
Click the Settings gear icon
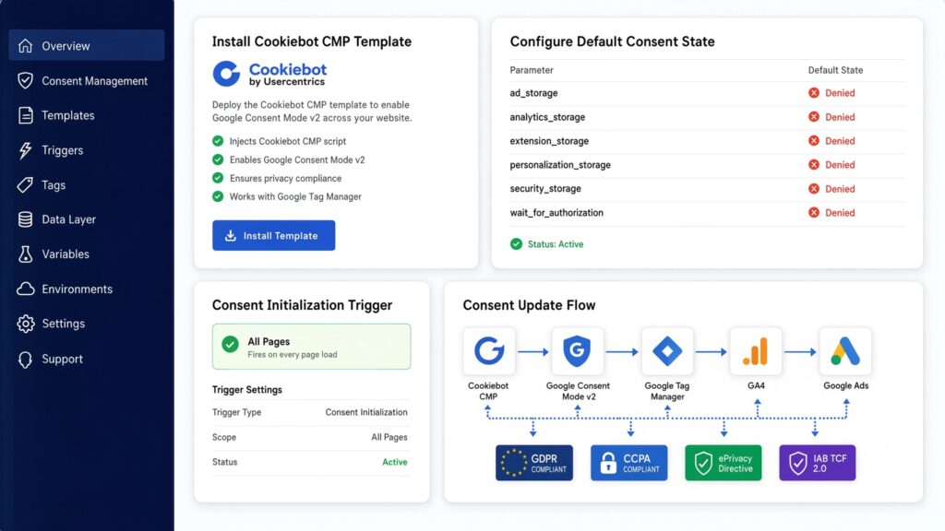pos(25,324)
